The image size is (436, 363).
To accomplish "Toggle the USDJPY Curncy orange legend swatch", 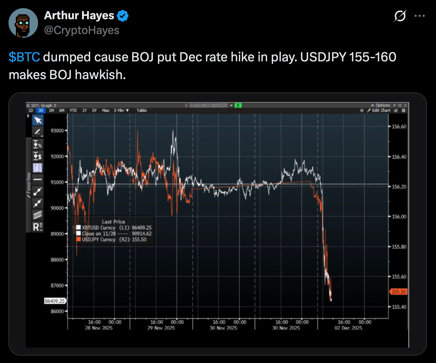I will [78, 239].
